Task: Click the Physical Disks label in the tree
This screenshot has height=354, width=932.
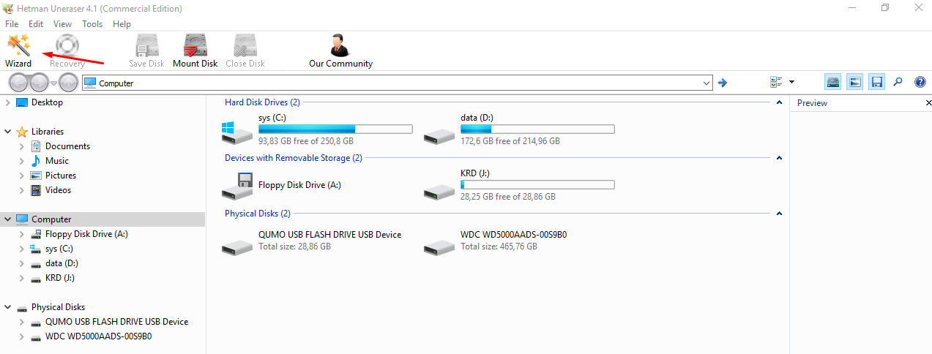Action: pyautogui.click(x=58, y=307)
